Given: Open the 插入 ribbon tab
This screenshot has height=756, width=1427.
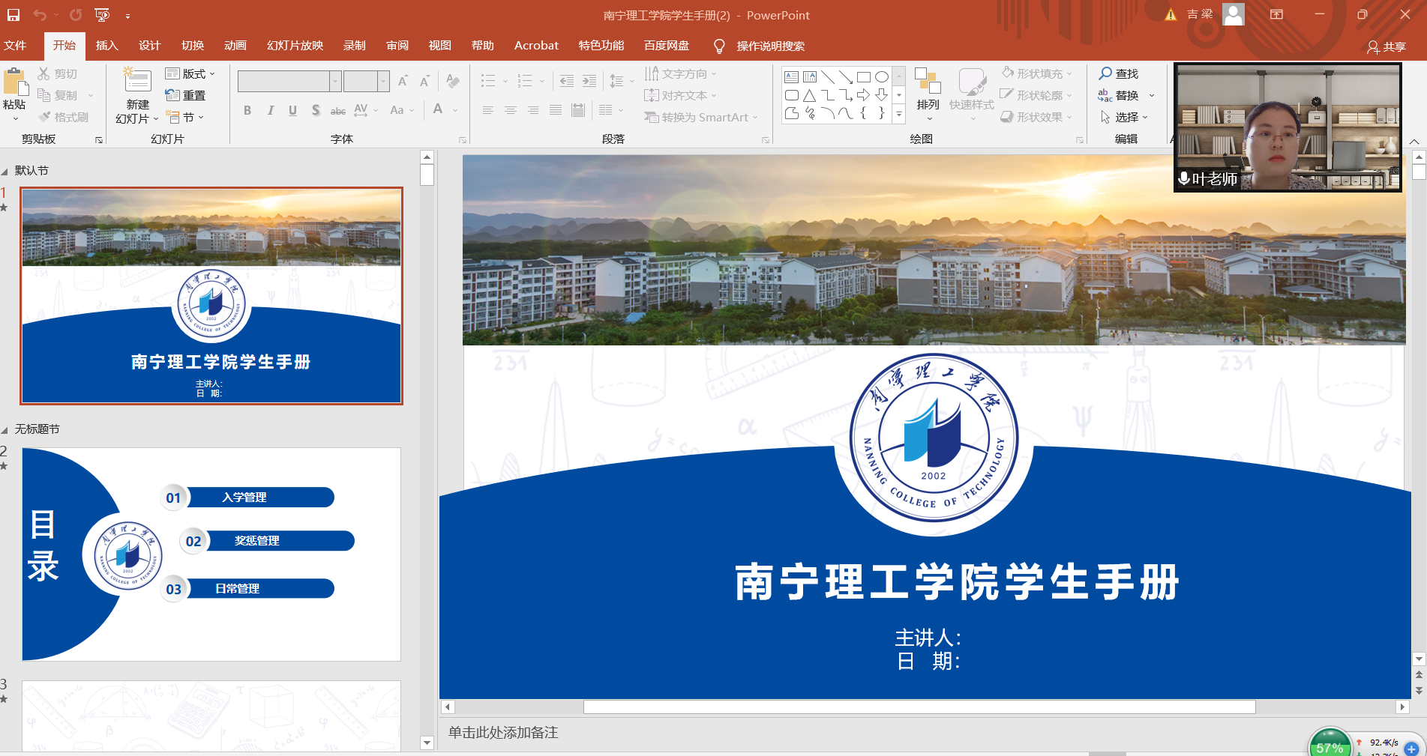Looking at the screenshot, I should coord(106,46).
